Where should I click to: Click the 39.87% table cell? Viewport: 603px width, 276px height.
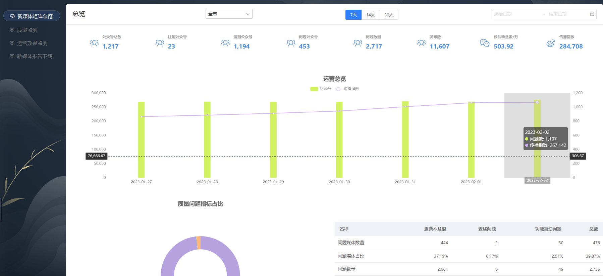593,256
